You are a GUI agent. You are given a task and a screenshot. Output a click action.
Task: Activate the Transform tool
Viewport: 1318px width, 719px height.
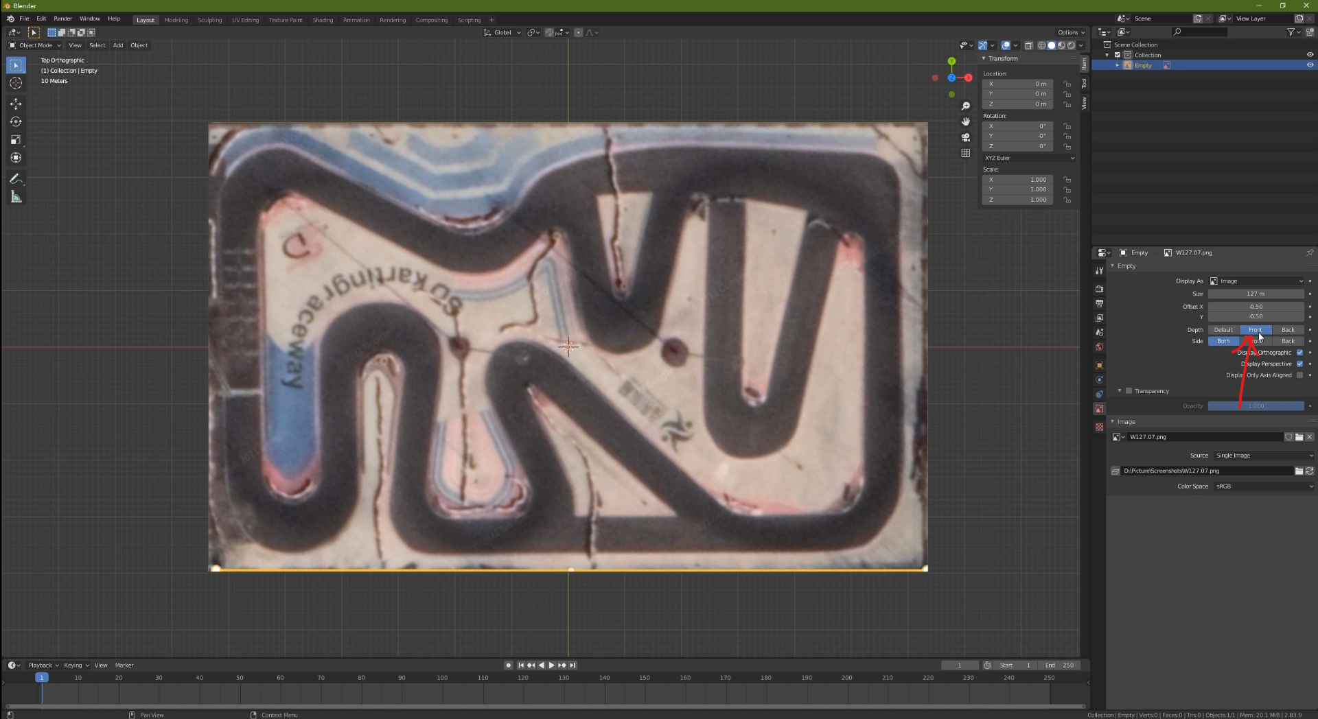tap(16, 158)
